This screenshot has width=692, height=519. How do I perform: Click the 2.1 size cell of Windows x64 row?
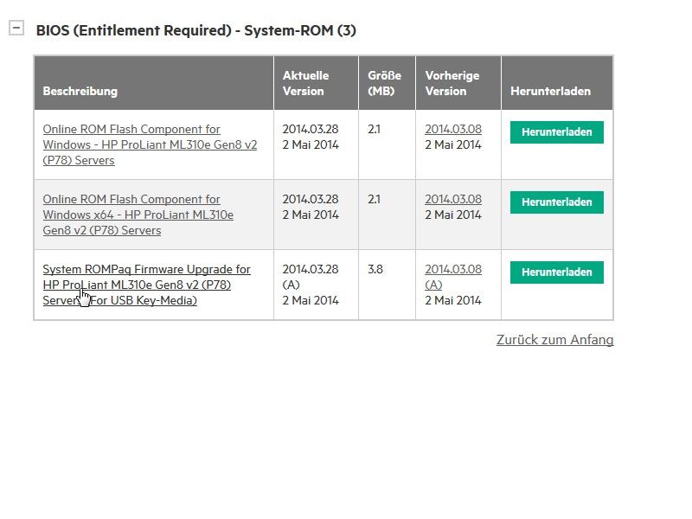(374, 199)
